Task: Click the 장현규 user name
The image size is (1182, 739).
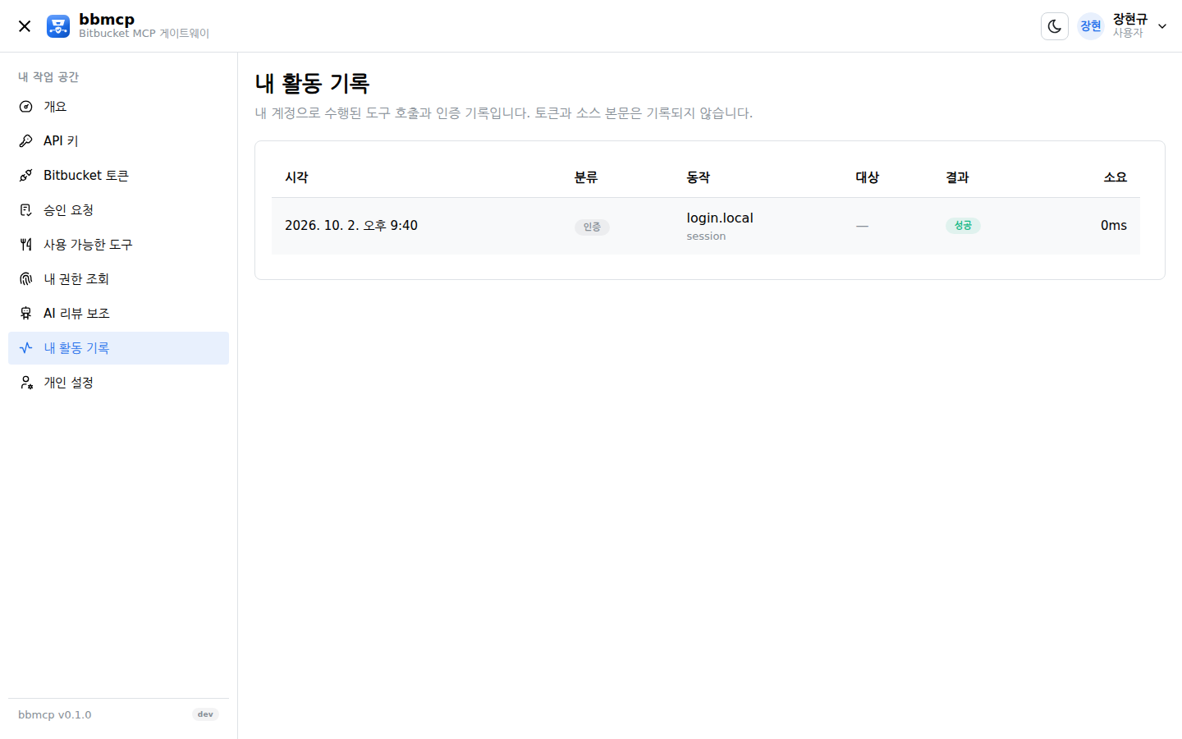Action: click(1130, 19)
